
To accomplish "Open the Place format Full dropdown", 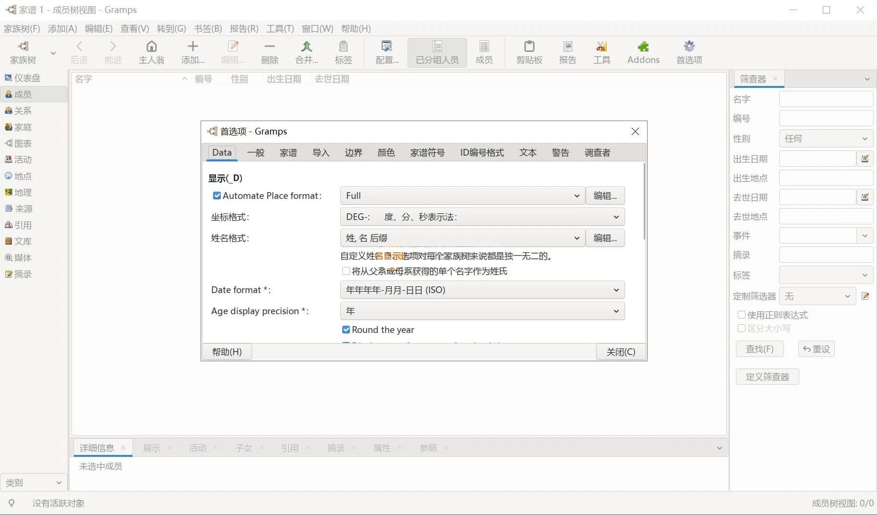I will coord(463,196).
